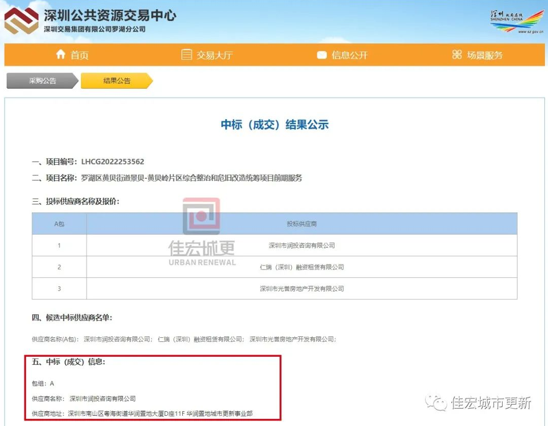
Task: Click the 深圳公共资源交易中心 site title
Action: pos(109,15)
